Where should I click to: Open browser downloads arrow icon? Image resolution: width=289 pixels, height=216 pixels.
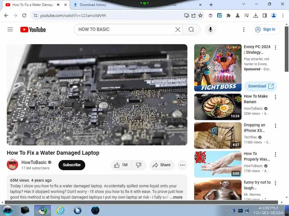click(x=256, y=15)
